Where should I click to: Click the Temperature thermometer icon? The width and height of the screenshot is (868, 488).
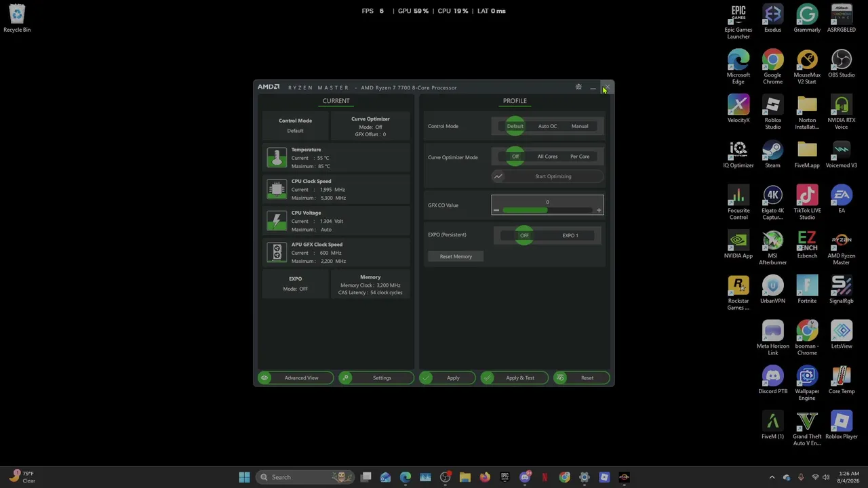coord(277,157)
